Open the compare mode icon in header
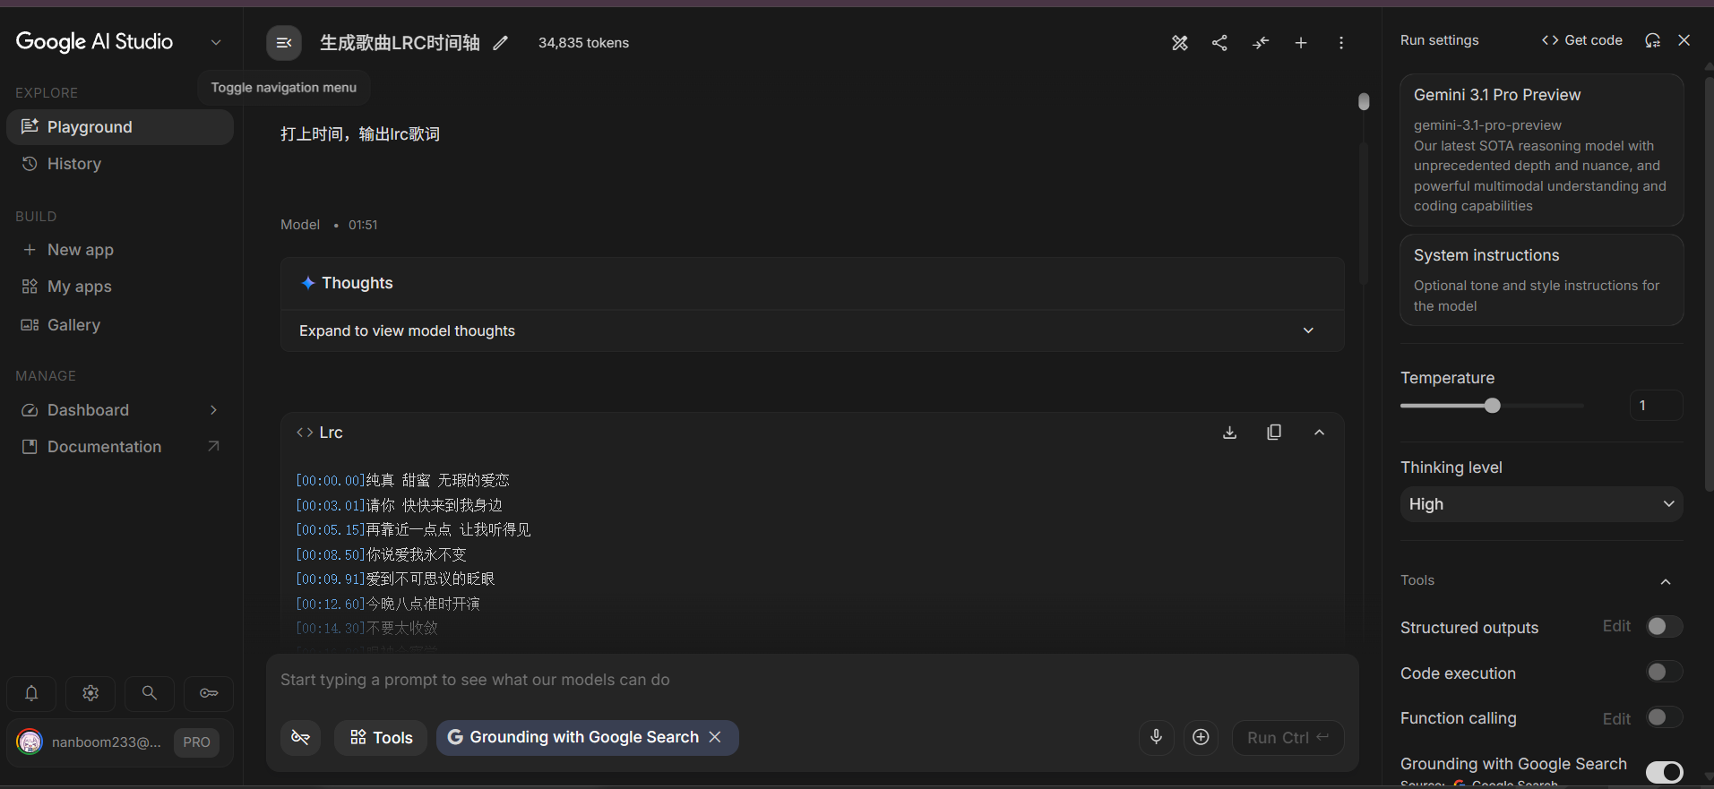The height and width of the screenshot is (789, 1714). pos(1261,43)
